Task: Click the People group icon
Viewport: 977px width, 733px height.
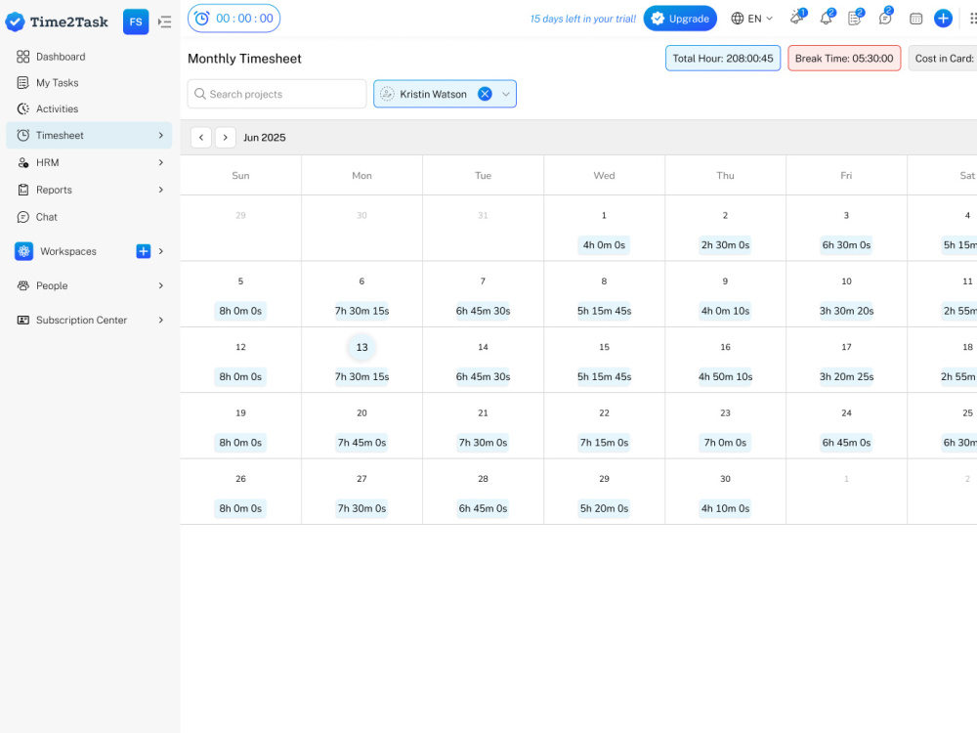Action: (x=23, y=285)
